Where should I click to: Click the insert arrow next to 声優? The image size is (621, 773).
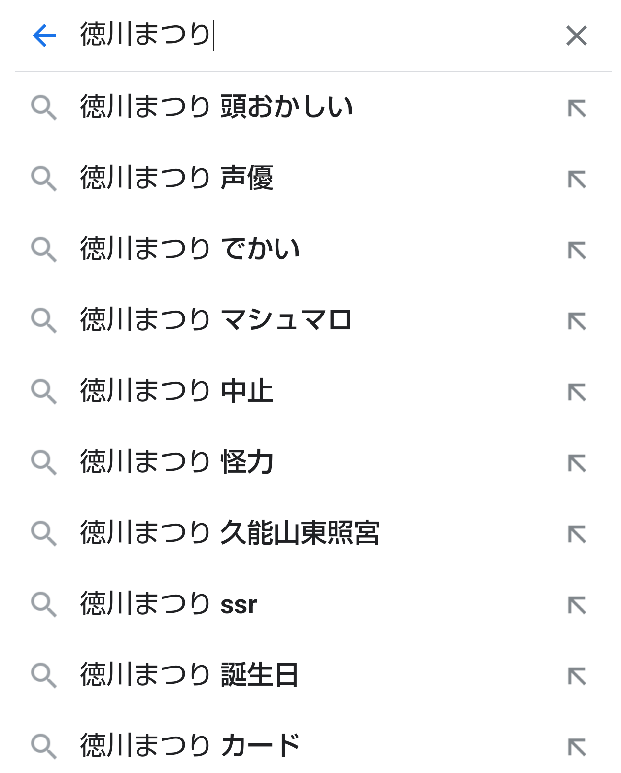(x=577, y=179)
